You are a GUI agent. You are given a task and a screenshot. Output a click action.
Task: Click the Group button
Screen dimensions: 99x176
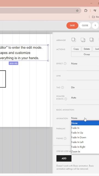tap(85, 54)
